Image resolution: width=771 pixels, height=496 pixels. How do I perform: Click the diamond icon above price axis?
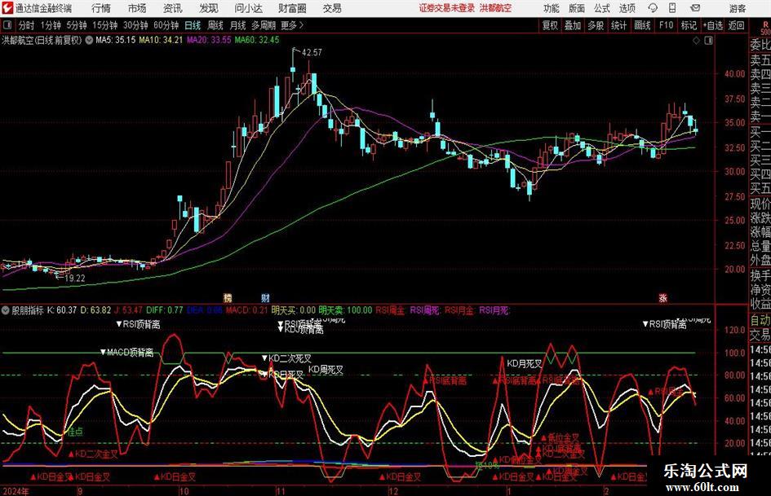[x=696, y=40]
